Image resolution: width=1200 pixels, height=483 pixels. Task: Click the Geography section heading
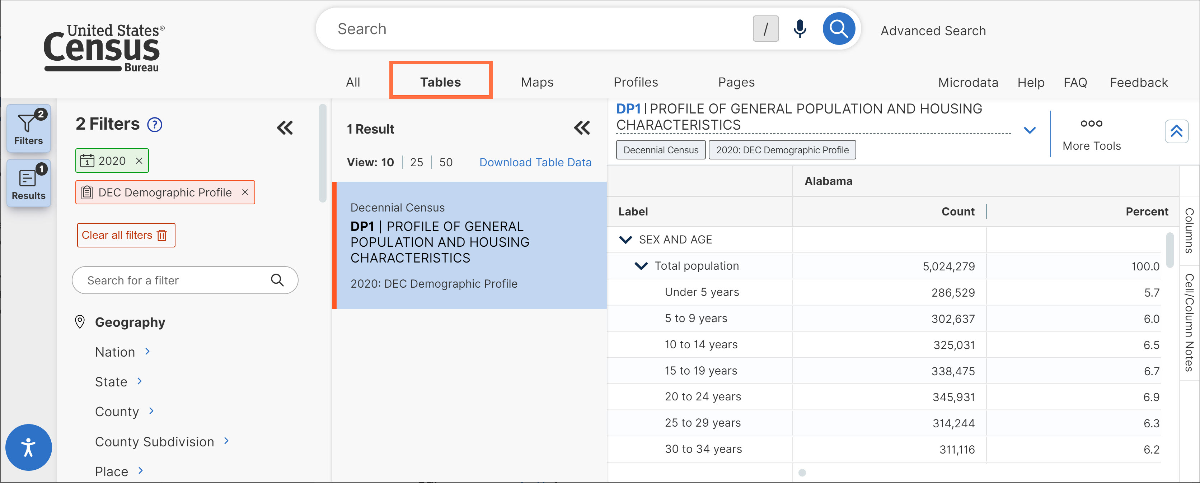[x=130, y=322]
